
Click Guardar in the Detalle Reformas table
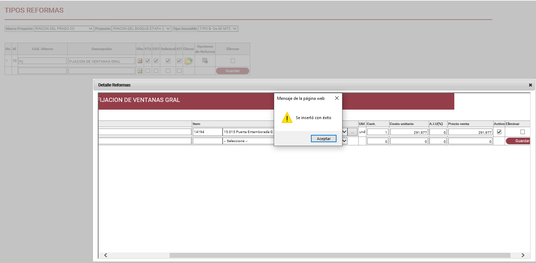[x=518, y=141]
